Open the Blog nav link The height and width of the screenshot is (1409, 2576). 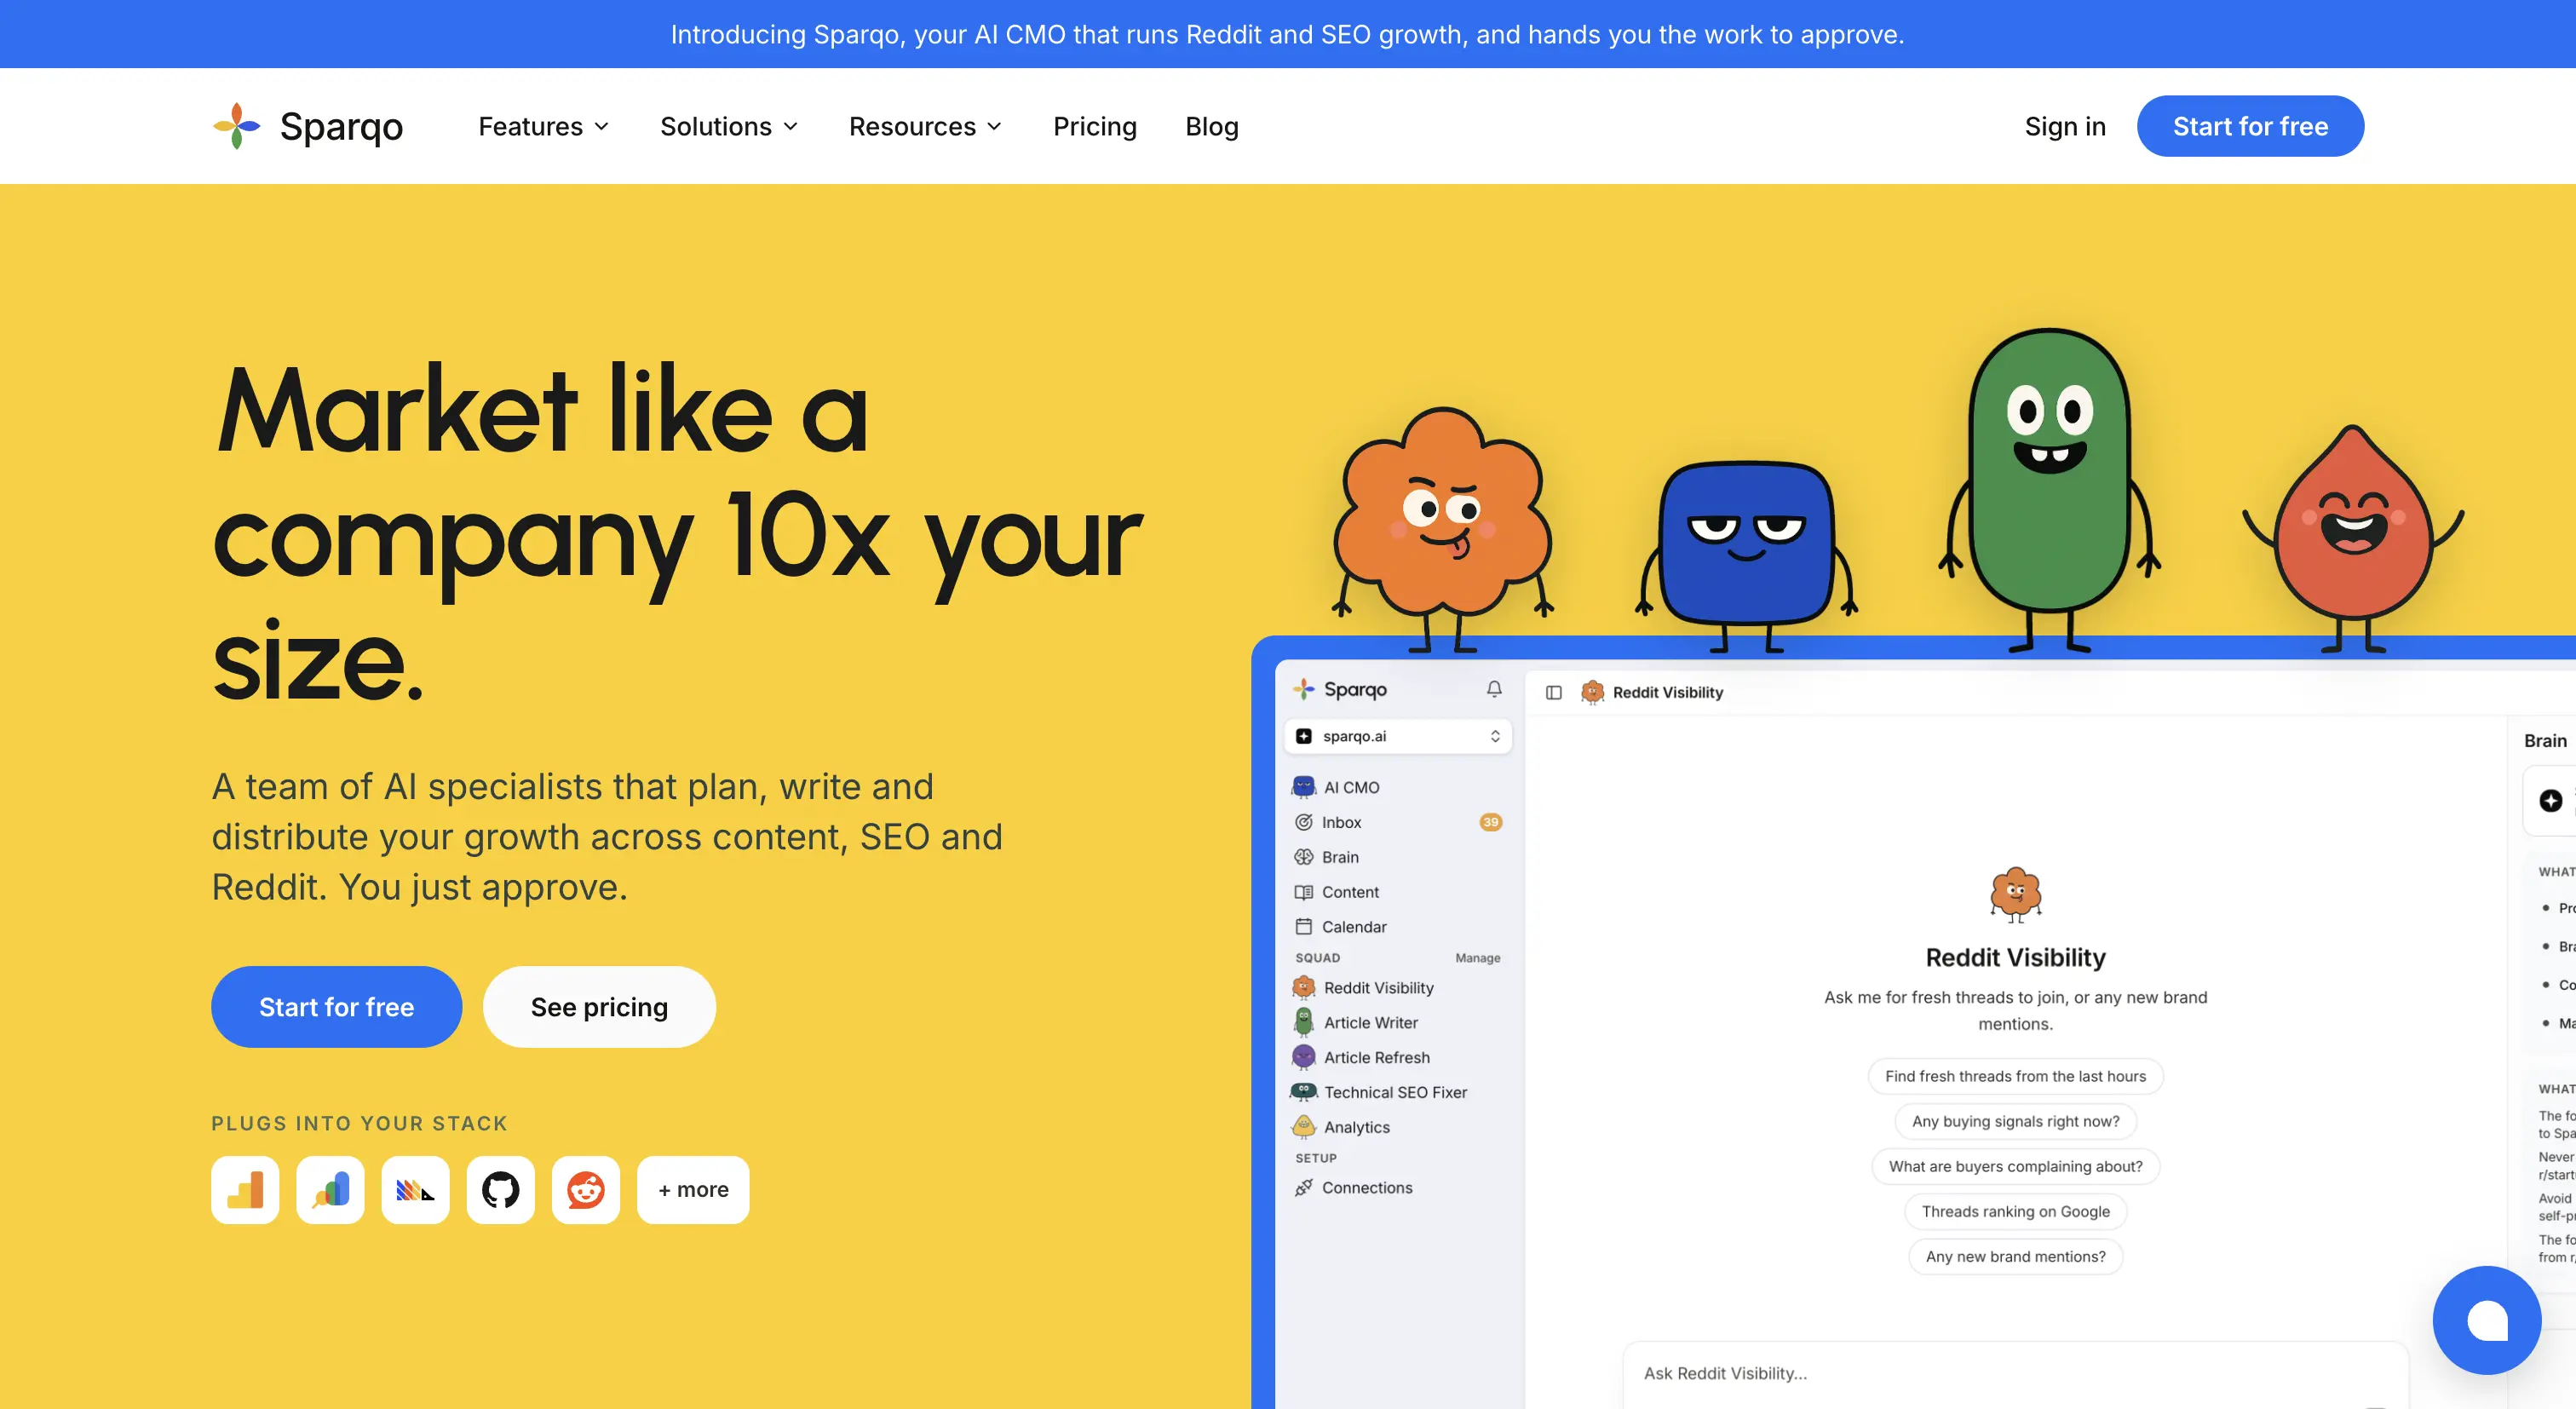[1212, 126]
